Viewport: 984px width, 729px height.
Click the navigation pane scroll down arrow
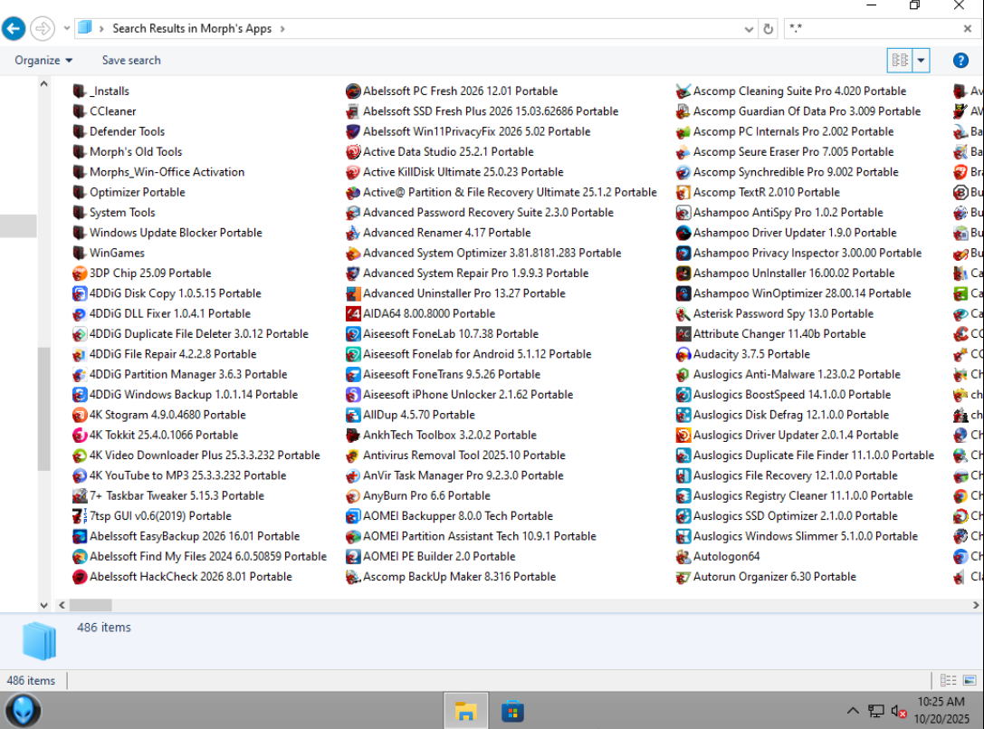click(44, 605)
